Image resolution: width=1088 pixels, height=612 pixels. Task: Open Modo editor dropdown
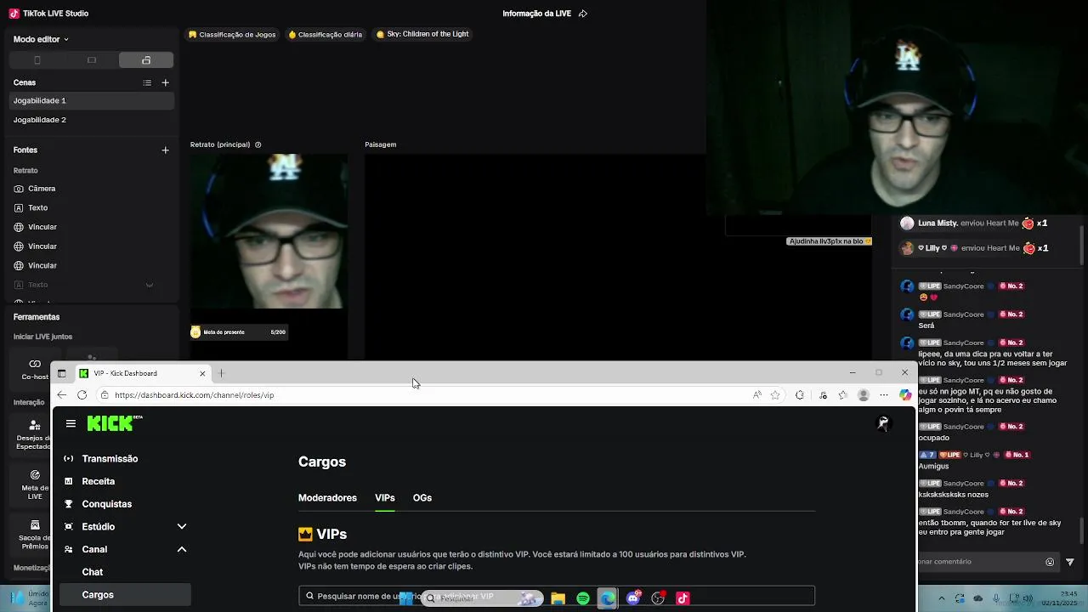41,39
